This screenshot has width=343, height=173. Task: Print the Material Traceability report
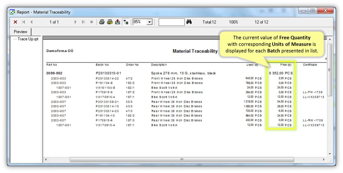pos(102,22)
